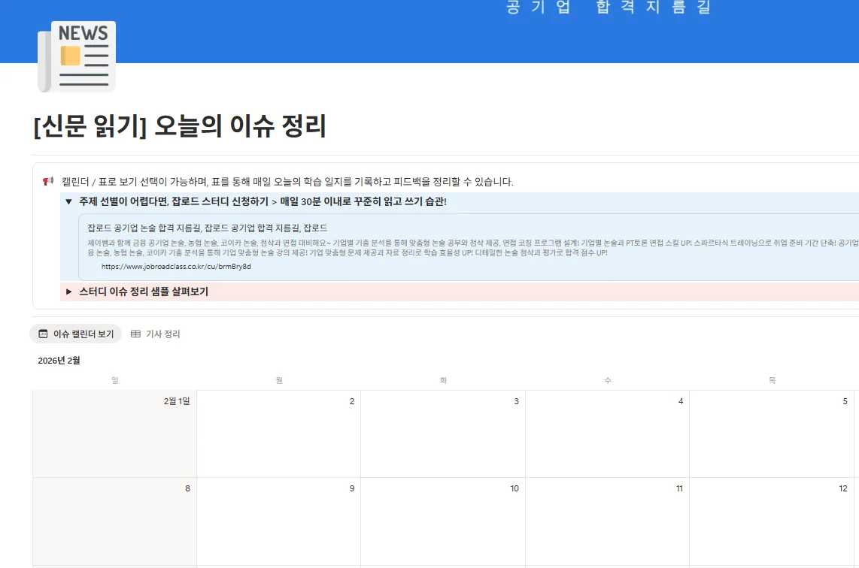Open the 잡로드 공기업 논술 합격 지름길 bookmark

tap(212, 228)
